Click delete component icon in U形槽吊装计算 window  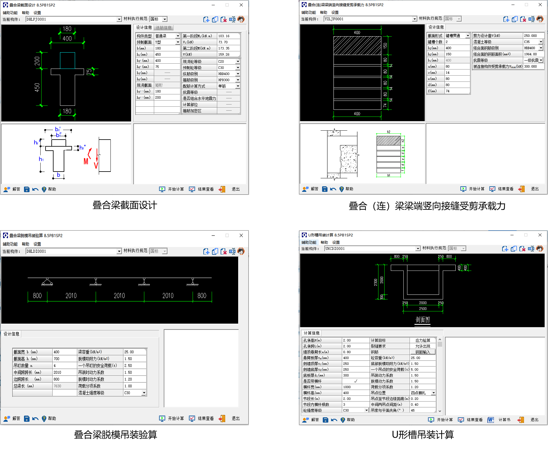[522, 249]
